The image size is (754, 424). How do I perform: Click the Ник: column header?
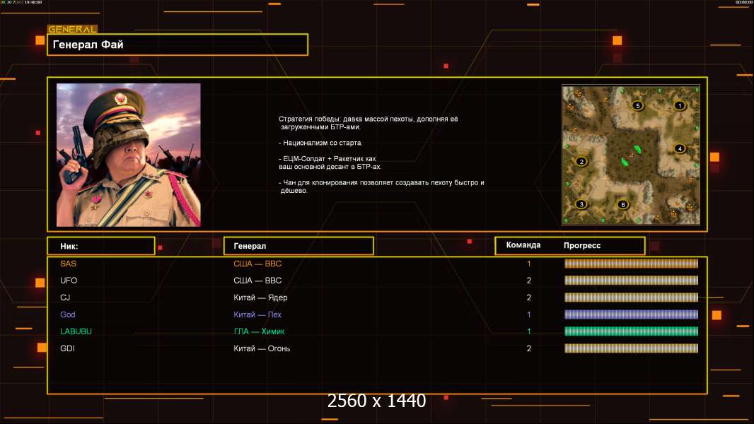coord(100,246)
